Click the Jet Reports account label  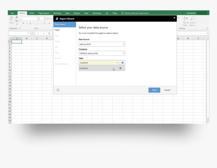191,13
